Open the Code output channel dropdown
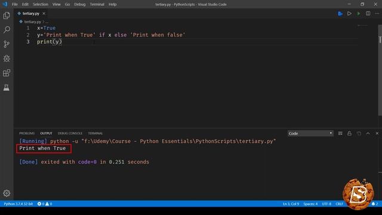Image resolution: width=382 pixels, height=215 pixels. coord(310,133)
